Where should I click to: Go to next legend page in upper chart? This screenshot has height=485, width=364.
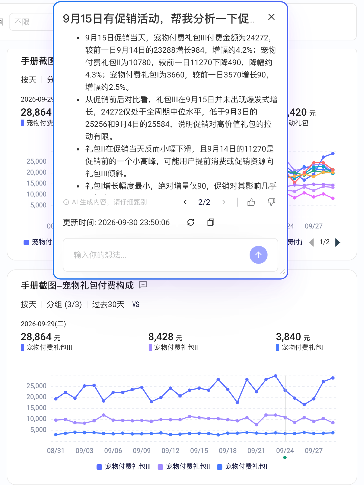[x=338, y=242]
